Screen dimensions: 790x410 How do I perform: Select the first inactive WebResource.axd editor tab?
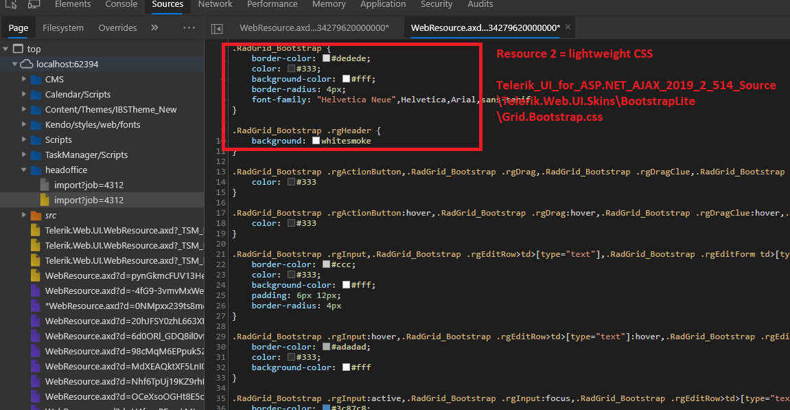(x=314, y=28)
